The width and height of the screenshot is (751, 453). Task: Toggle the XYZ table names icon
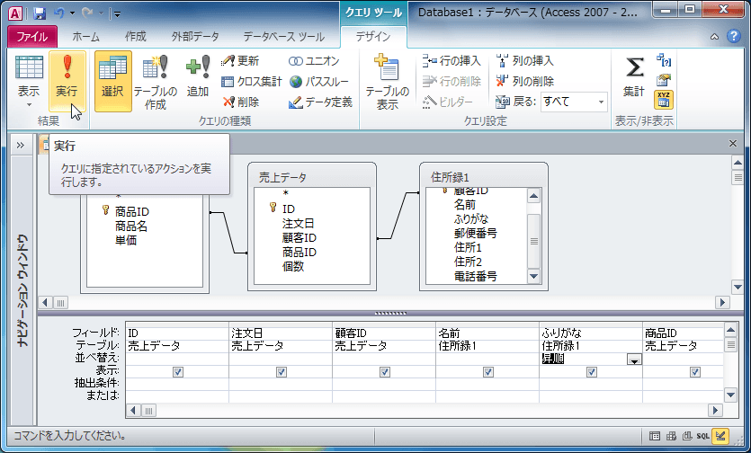[x=664, y=100]
